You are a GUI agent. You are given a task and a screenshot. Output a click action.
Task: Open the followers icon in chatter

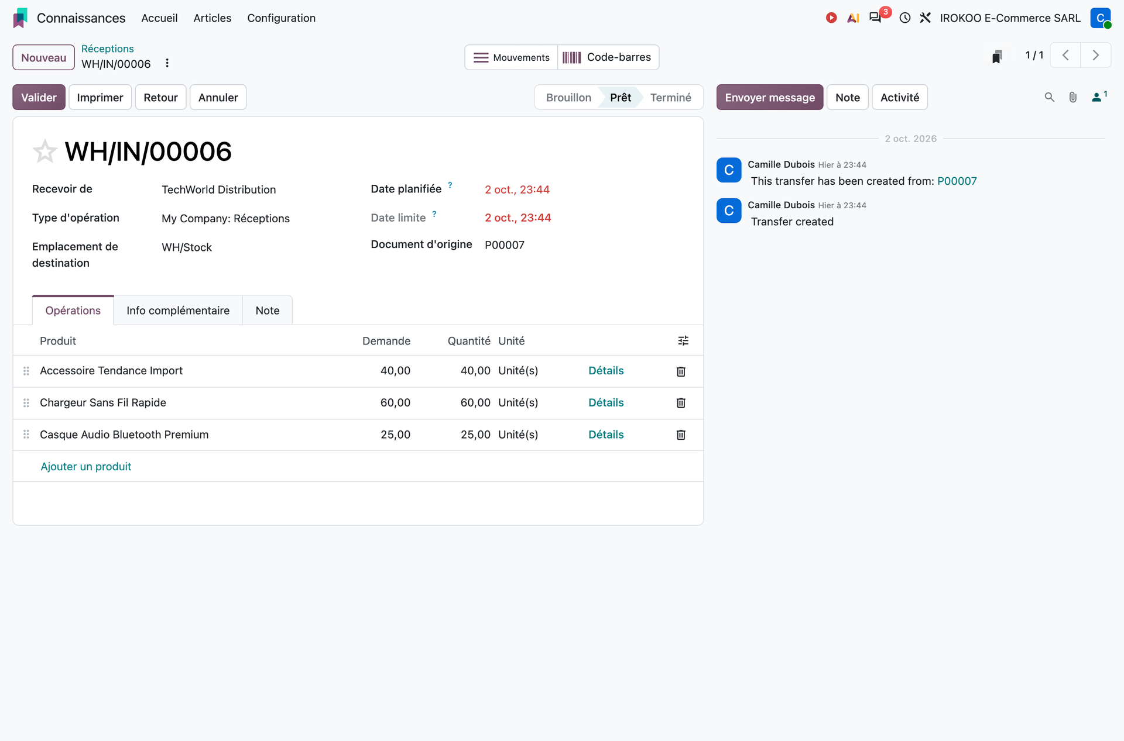1099,97
